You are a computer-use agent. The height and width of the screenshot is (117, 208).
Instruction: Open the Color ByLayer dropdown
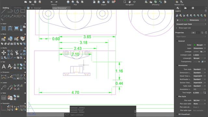click(200, 45)
